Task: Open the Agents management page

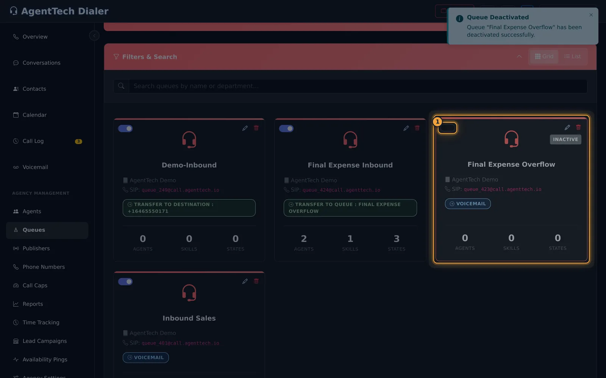Action: pyautogui.click(x=47, y=211)
